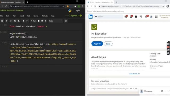Open the View menu in Jupyter
This screenshot has height=96, width=170.
pos(14,16)
